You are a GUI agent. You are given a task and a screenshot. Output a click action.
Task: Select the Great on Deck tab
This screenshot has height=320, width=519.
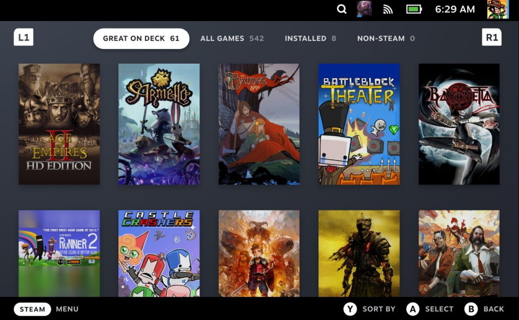tap(141, 38)
